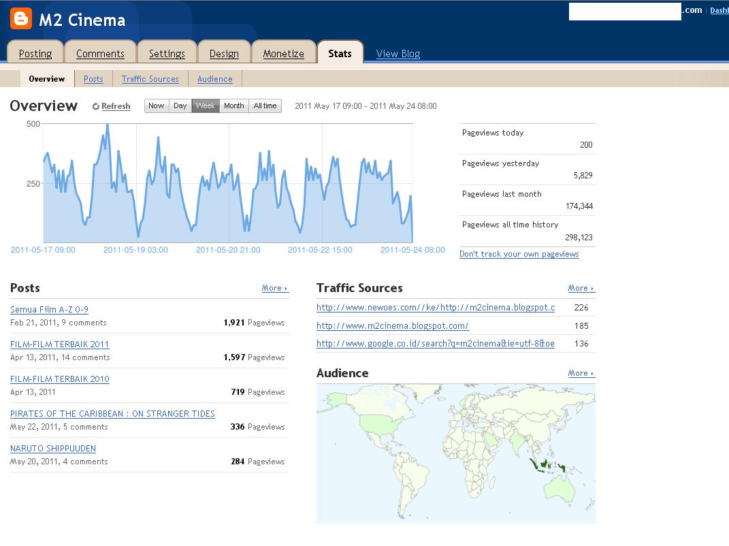Screen dimensions: 729x546
Task: Click the Apr 13, 2011, 14 comments text
Action: click(60, 357)
